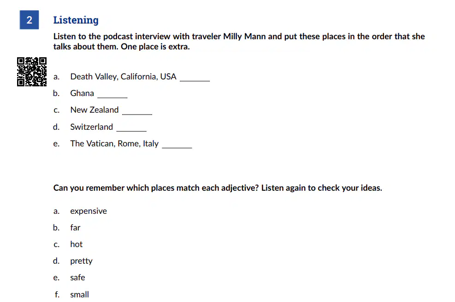Select the adjective 'hot' in the list
Image resolution: width=455 pixels, height=302 pixels.
[77, 244]
